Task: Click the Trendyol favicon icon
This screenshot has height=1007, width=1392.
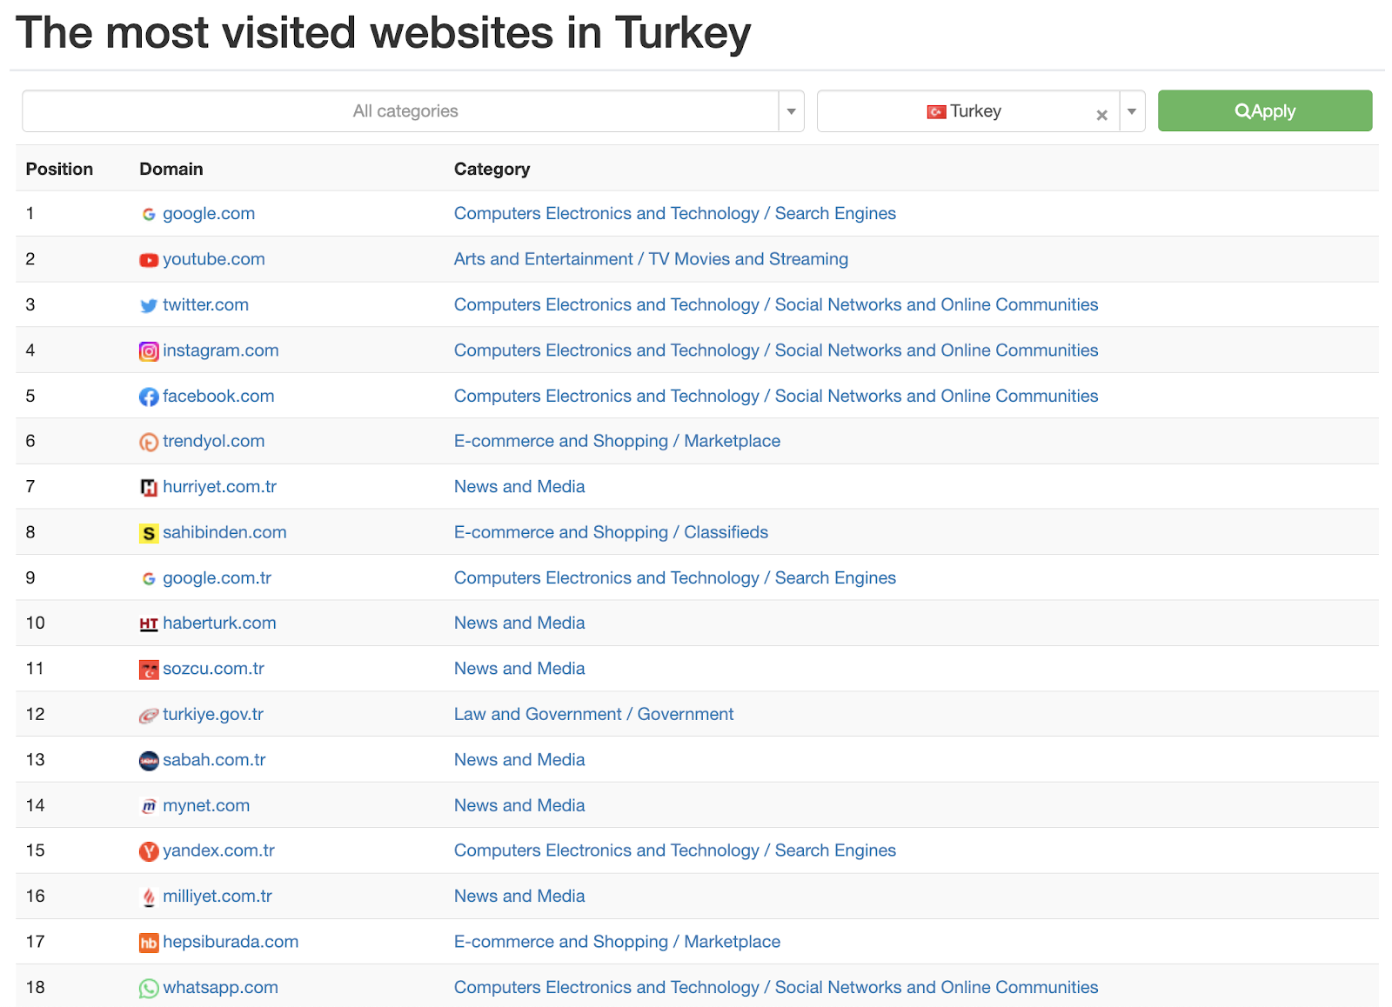Action: point(149,442)
